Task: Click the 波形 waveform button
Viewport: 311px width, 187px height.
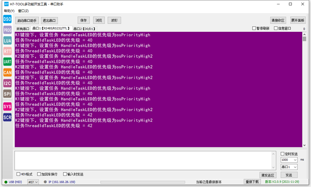Action: click(114, 20)
